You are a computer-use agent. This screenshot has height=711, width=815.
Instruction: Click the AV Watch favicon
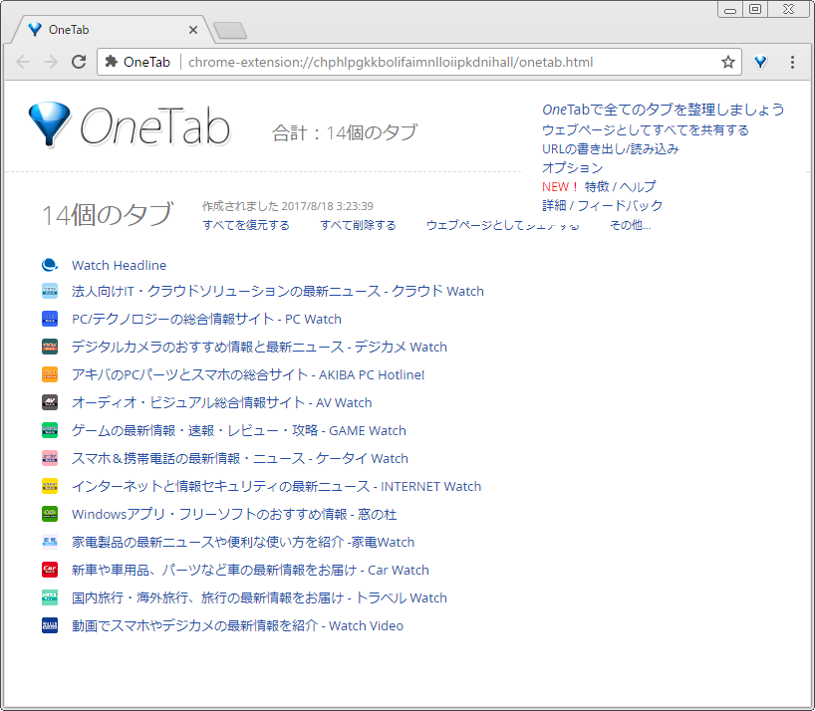pyautogui.click(x=50, y=402)
